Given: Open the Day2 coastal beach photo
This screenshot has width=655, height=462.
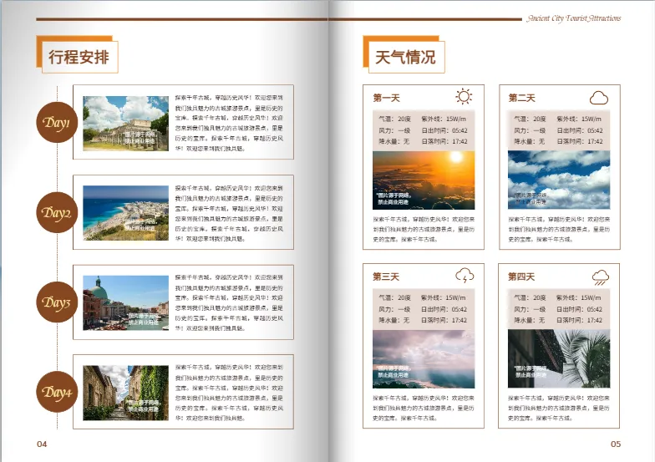Looking at the screenshot, I should pyautogui.click(x=125, y=213).
